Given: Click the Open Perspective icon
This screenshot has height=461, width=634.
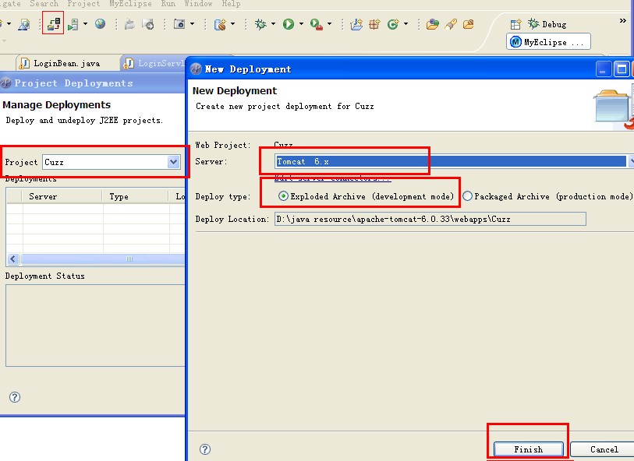Looking at the screenshot, I should pyautogui.click(x=515, y=24).
